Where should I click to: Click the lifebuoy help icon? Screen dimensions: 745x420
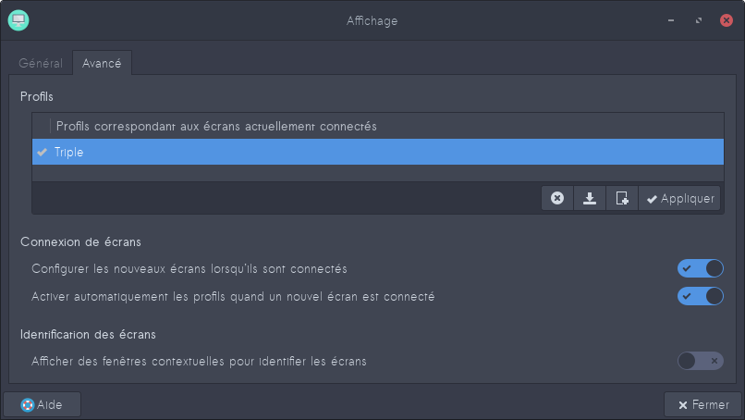click(x=28, y=404)
